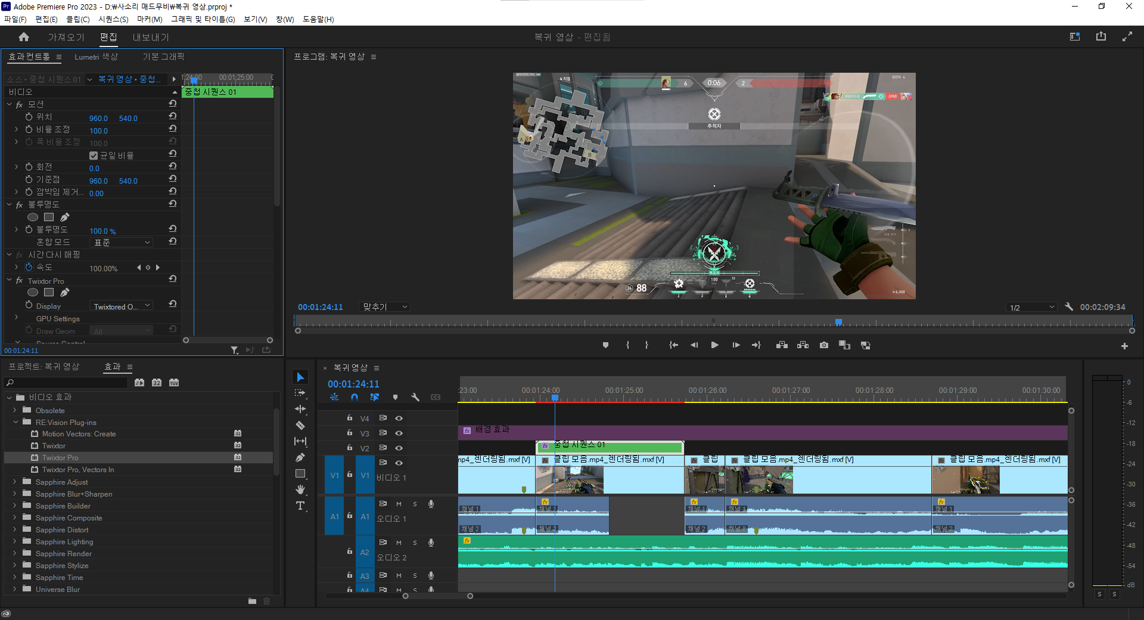1144x620 pixels.
Task: Open 가져오기 workspace
Action: pos(66,37)
